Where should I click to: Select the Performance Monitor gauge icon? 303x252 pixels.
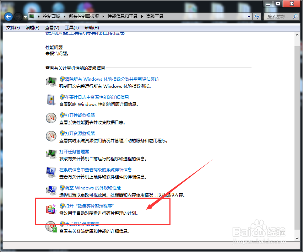[x=51, y=118]
